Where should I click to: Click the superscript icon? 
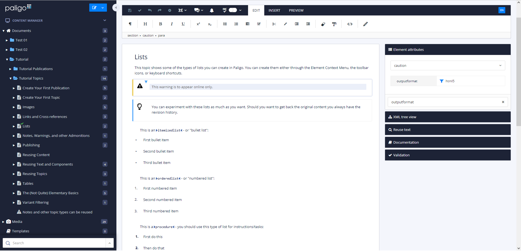(198, 24)
